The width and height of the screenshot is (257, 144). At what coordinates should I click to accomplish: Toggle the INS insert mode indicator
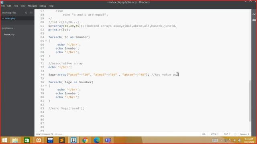tap(204, 134)
